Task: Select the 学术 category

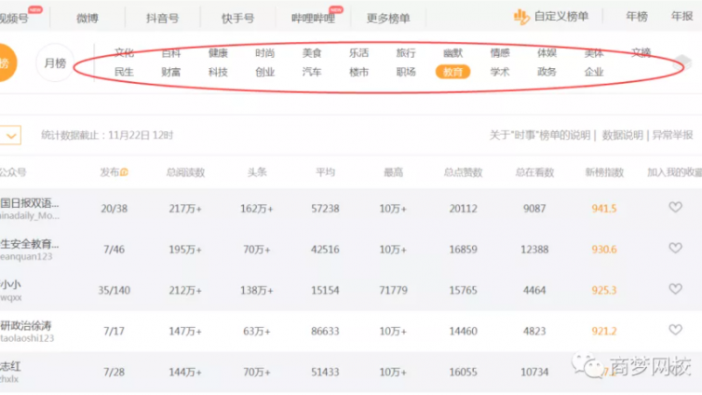Action: click(x=500, y=72)
